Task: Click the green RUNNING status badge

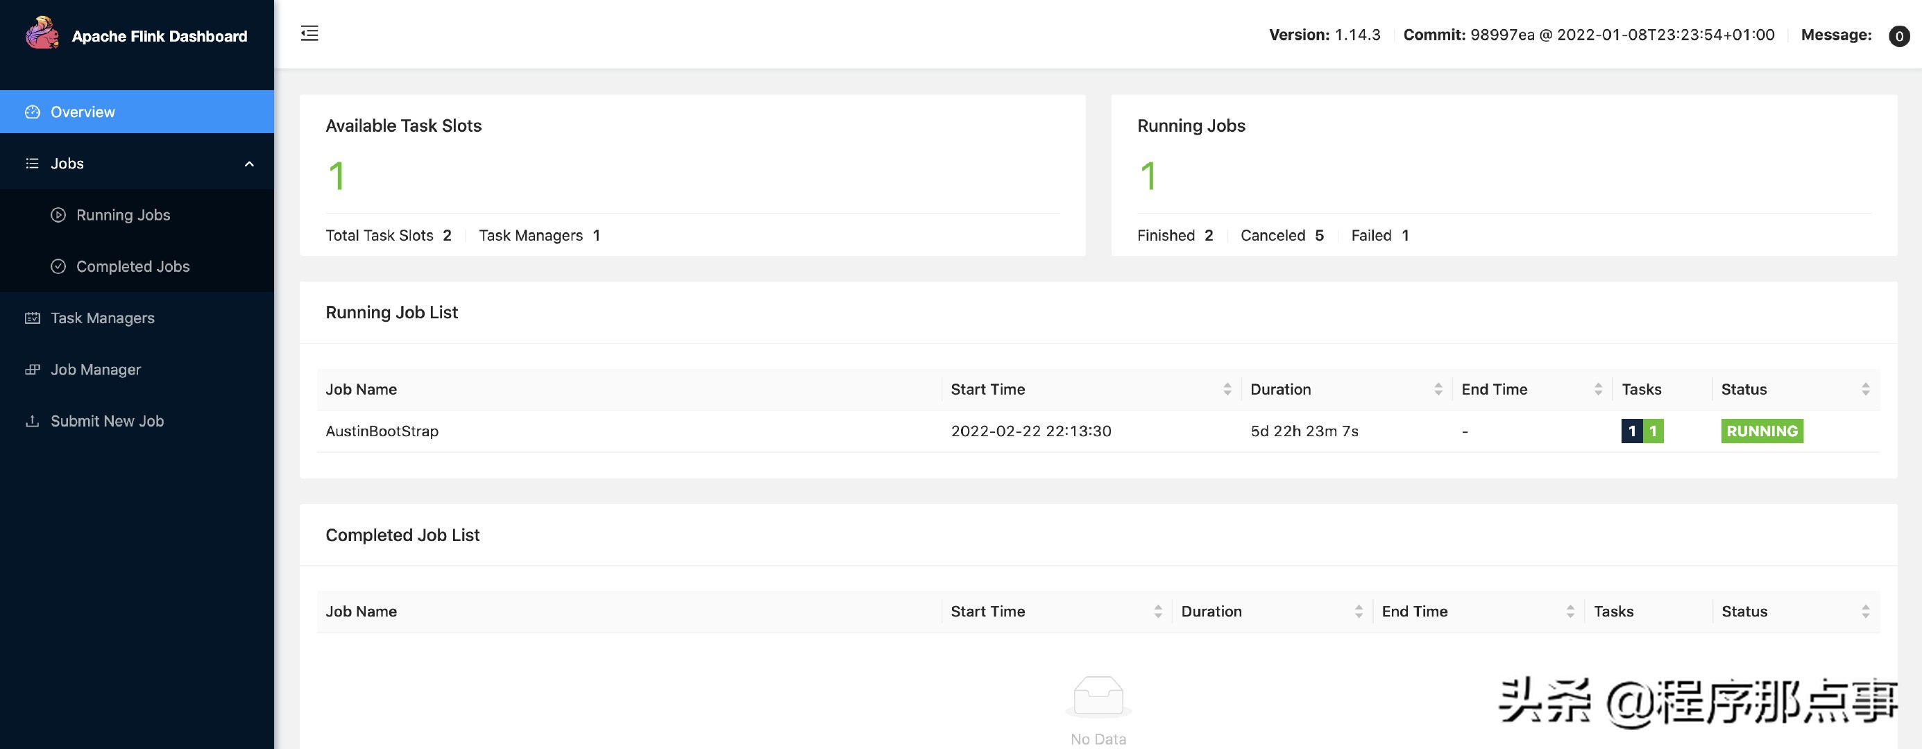Action: tap(1762, 431)
